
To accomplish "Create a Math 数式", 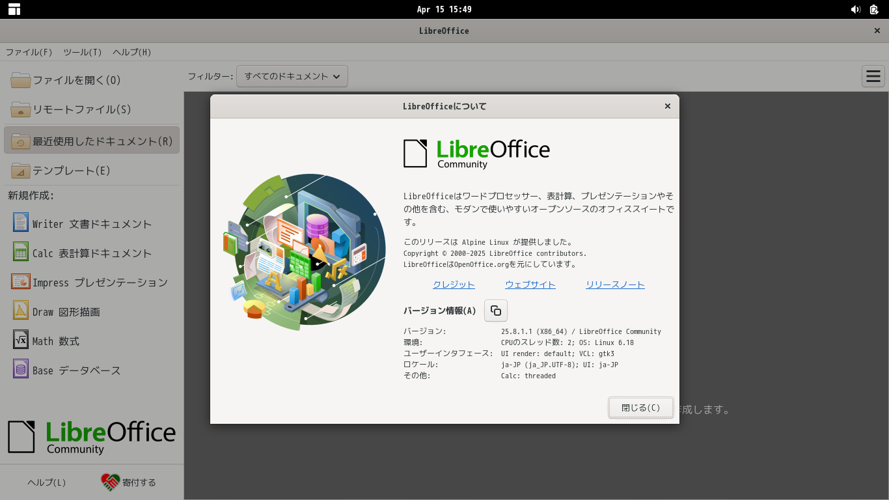I will pyautogui.click(x=56, y=340).
